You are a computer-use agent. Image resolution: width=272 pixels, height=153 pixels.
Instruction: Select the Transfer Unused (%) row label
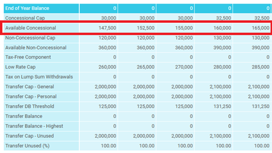[x=26, y=146]
